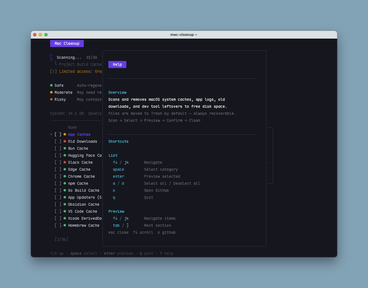368x288 pixels.
Task: Click the green Safe legend dot
Action: click(x=51, y=85)
